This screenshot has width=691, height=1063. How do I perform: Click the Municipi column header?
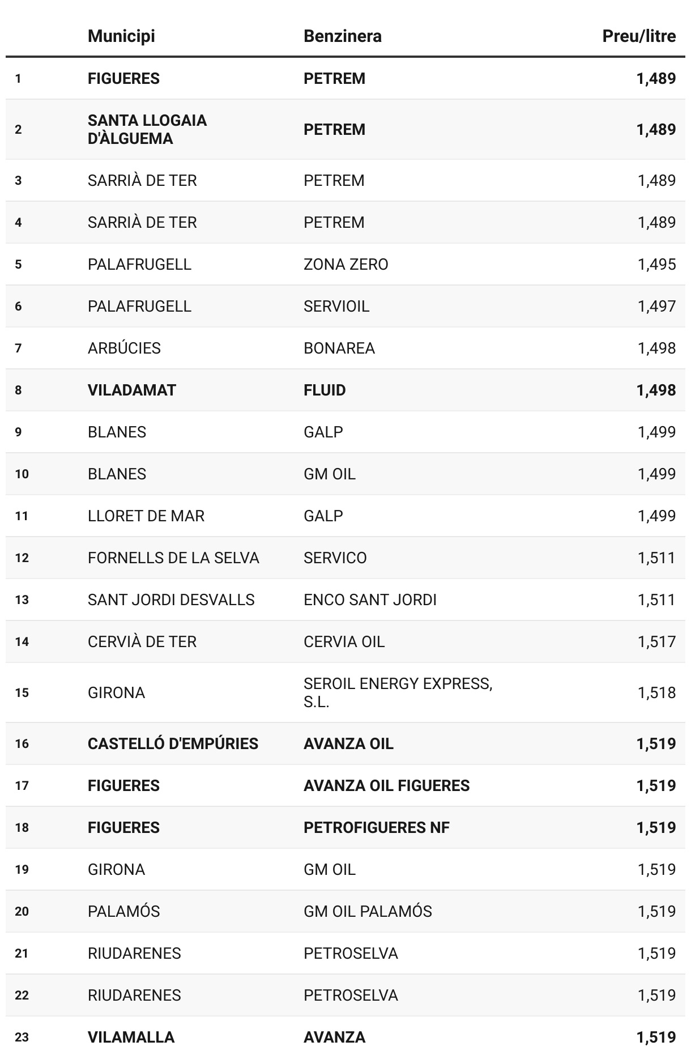tap(121, 36)
